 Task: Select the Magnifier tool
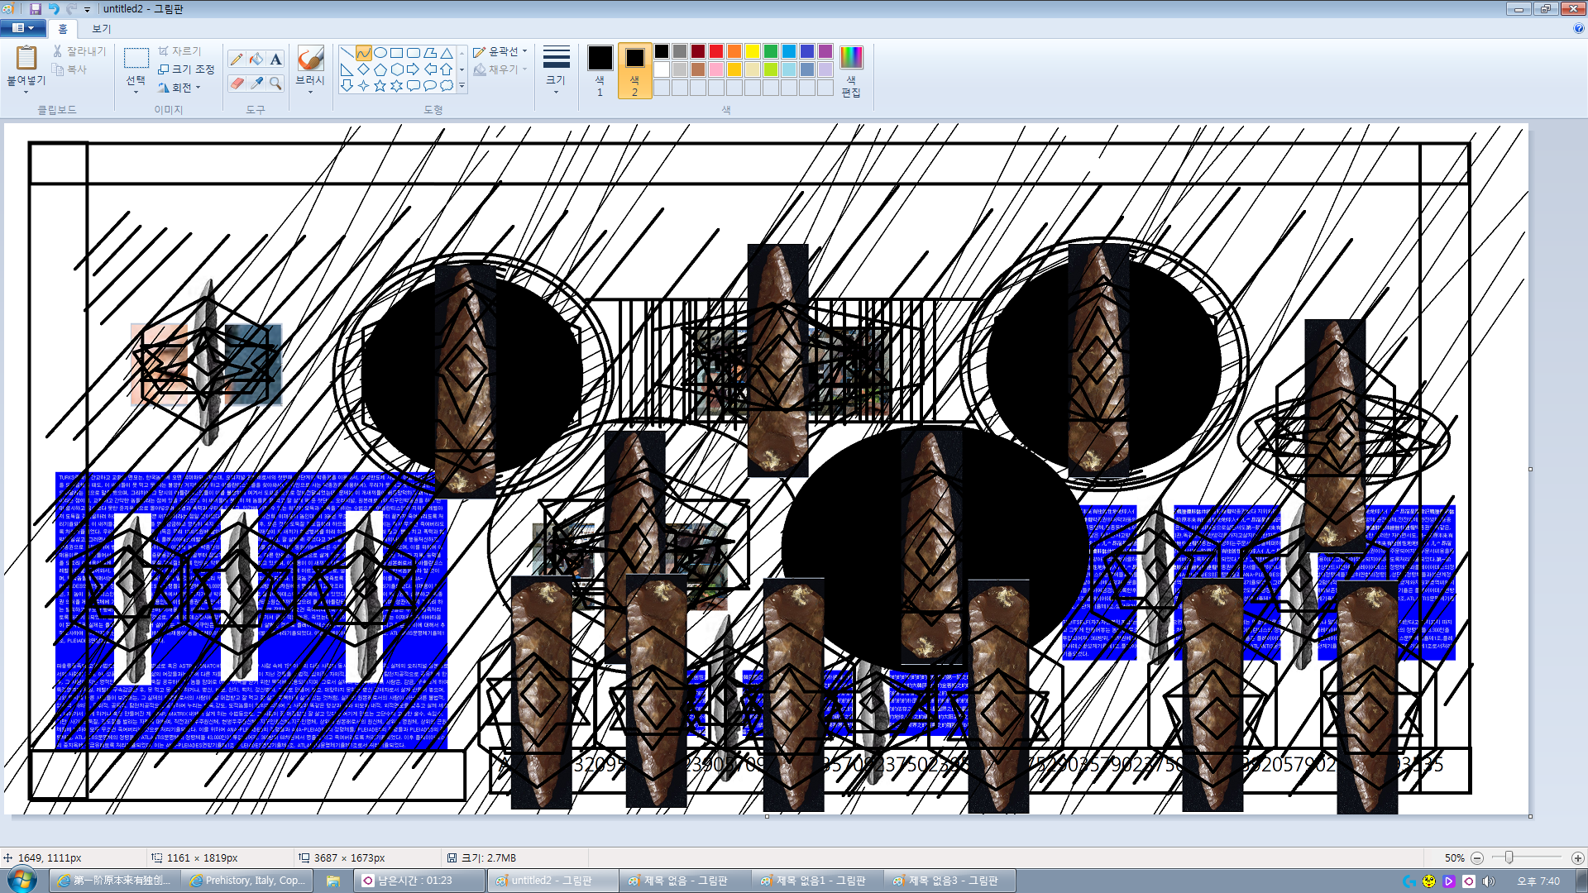(x=275, y=84)
